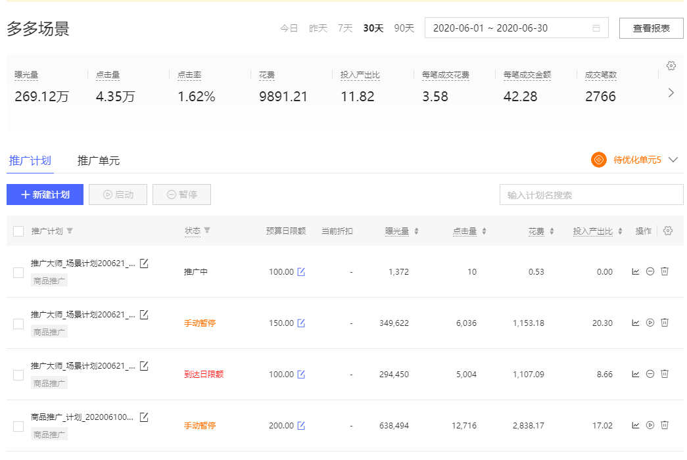Screen dimensions: 687x460
Task: Click the 新建计划 button
Action: [45, 195]
